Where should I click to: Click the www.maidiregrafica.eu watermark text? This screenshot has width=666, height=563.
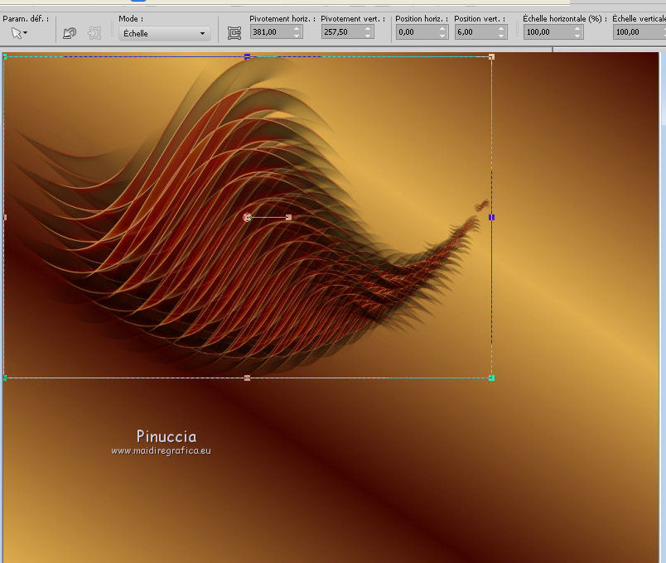click(x=162, y=450)
